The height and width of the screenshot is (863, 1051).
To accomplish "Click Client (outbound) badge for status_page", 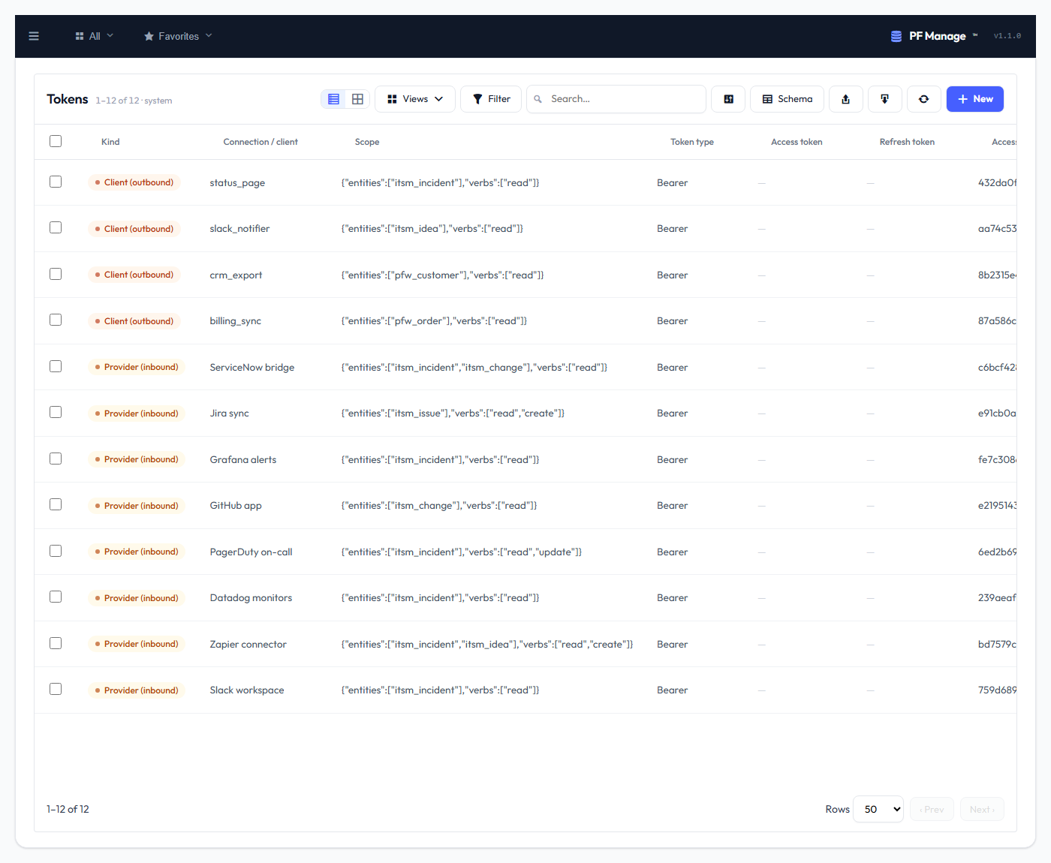I will pos(134,182).
